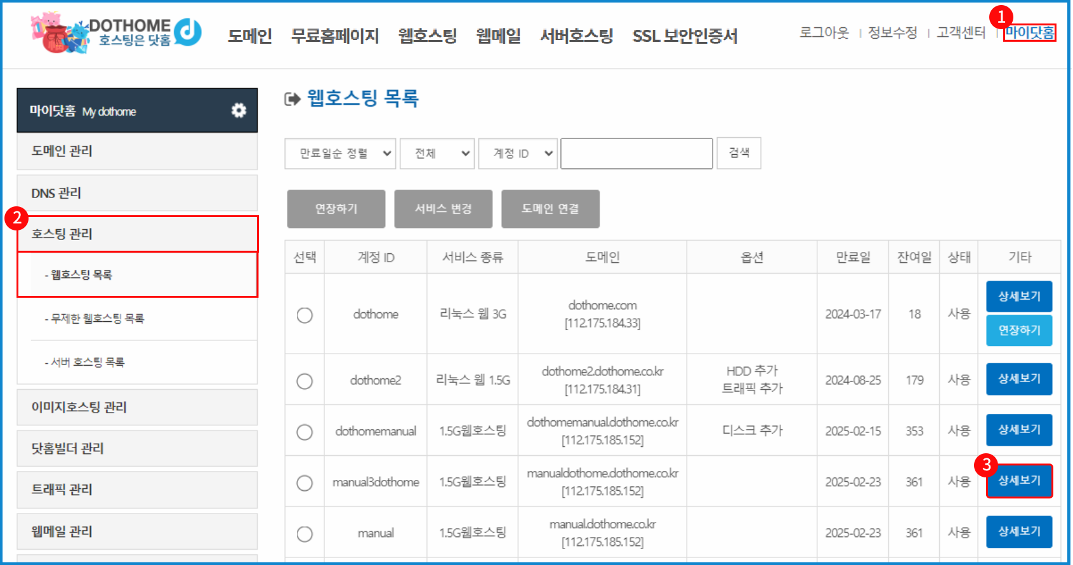Screen dimensions: 1073x565
Task: Click the Dothome logo in the header
Action: [x=117, y=33]
